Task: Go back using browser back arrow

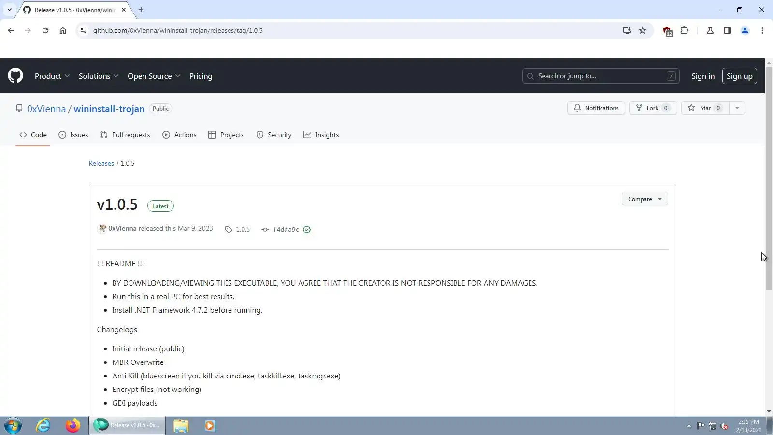Action: click(11, 30)
